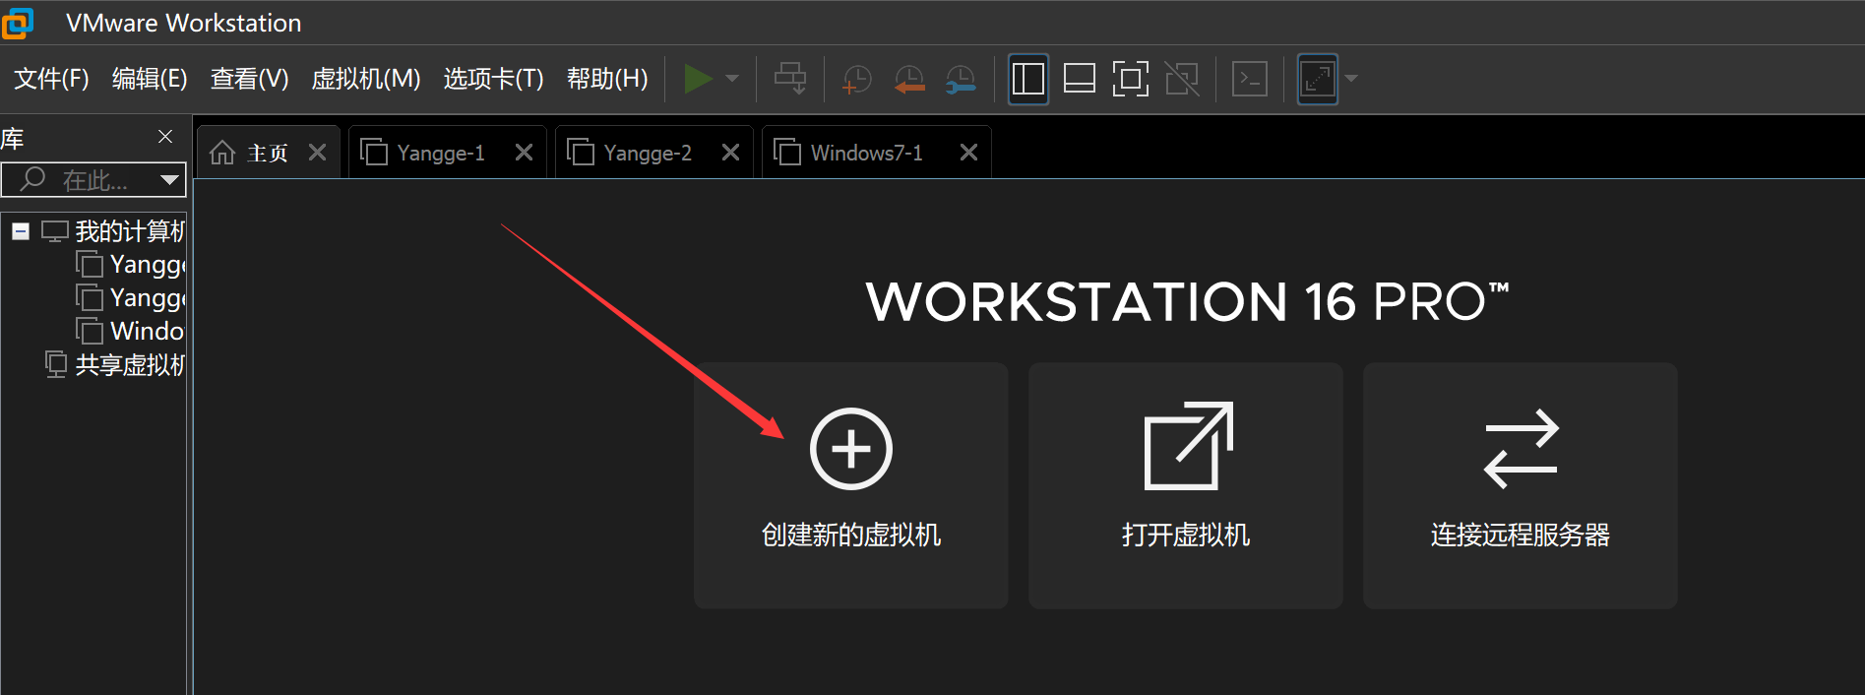Click the VMware Workstation logo icon

click(17, 23)
